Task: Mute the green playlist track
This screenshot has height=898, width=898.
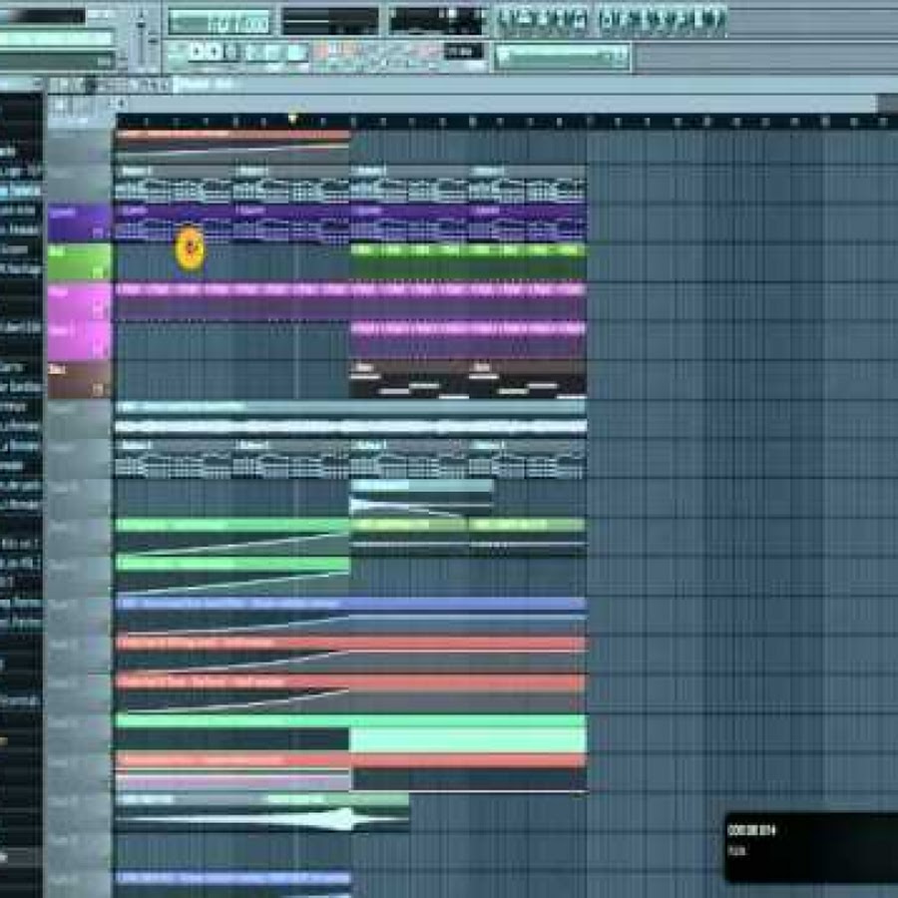Action: point(99,271)
